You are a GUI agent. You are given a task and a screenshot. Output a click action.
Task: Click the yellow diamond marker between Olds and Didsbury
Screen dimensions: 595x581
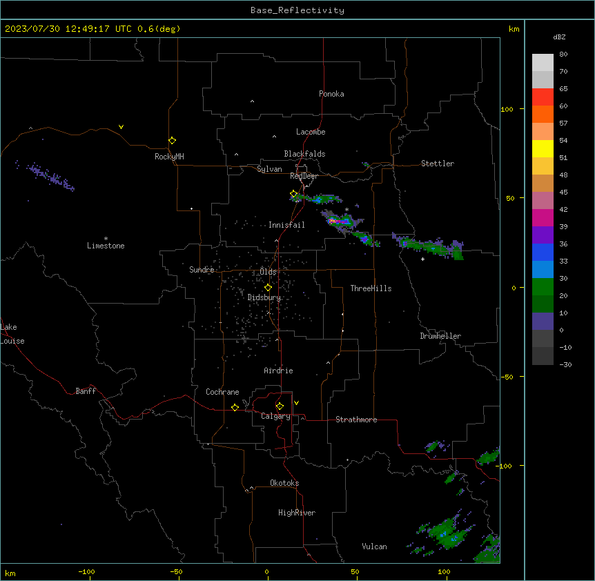tap(268, 288)
